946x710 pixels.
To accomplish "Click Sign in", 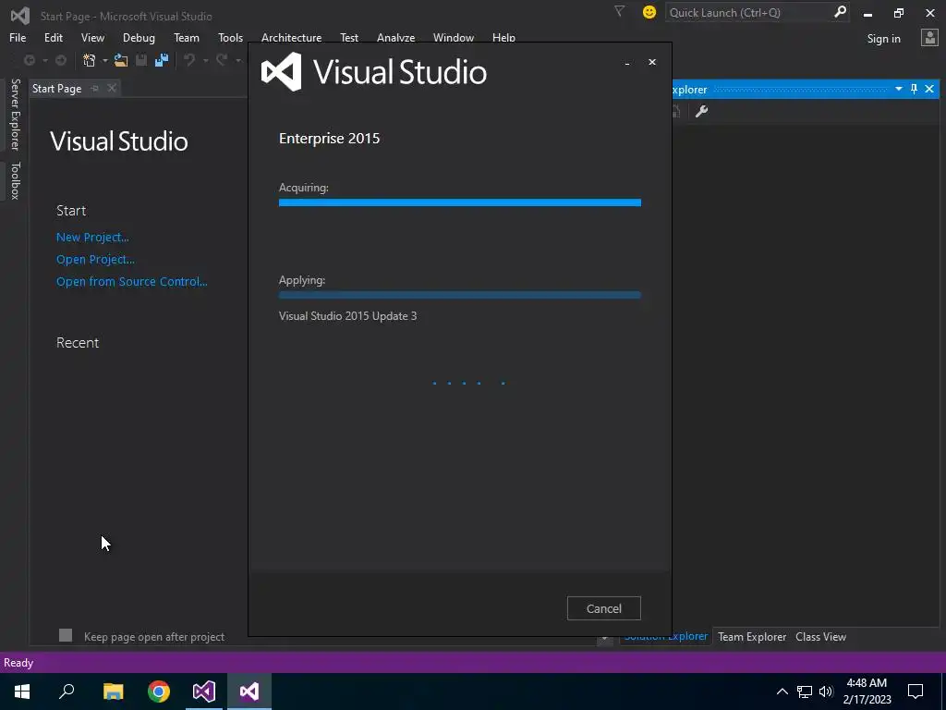I will click(883, 39).
